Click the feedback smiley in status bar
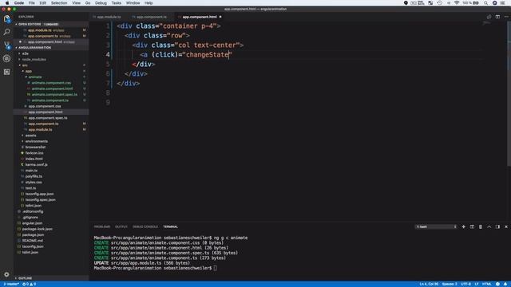Image resolution: width=511 pixels, height=287 pixels. (497, 284)
